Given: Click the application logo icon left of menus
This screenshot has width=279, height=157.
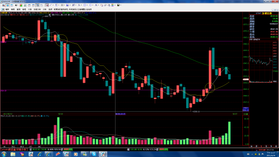Looking at the screenshot, I should pyautogui.click(x=3, y=9).
